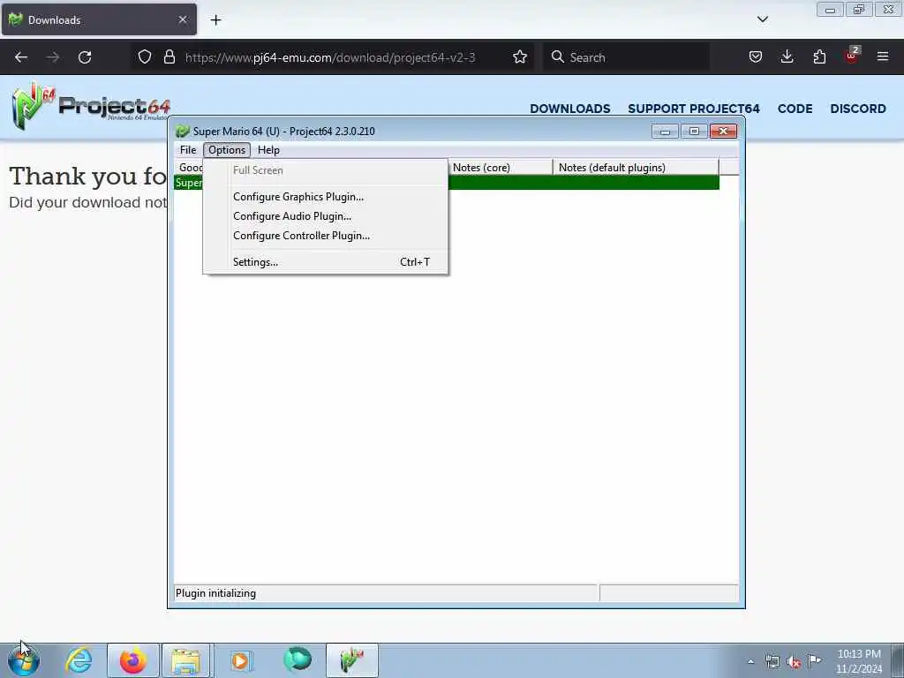
Task: Open the Action Center flag icon
Action: click(x=814, y=660)
